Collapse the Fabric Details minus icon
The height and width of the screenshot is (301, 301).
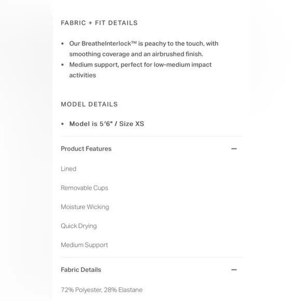[x=234, y=270]
